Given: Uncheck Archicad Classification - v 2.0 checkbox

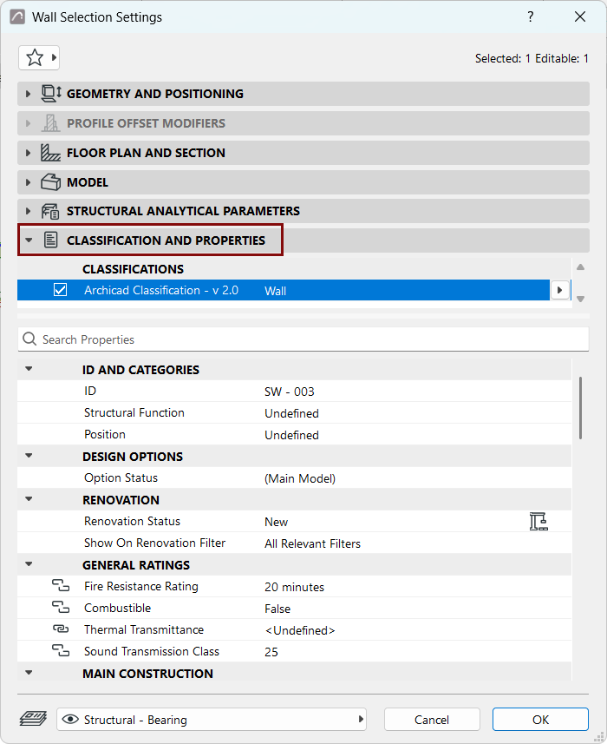Looking at the screenshot, I should coord(60,289).
